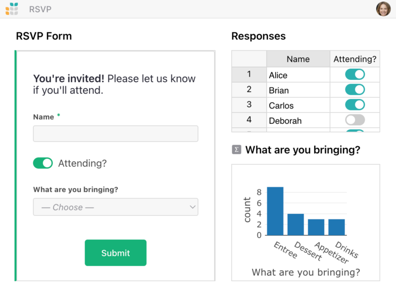The height and width of the screenshot is (297, 396).
Task: Click the chevron arrow in Choose dropdown
Action: (x=193, y=207)
